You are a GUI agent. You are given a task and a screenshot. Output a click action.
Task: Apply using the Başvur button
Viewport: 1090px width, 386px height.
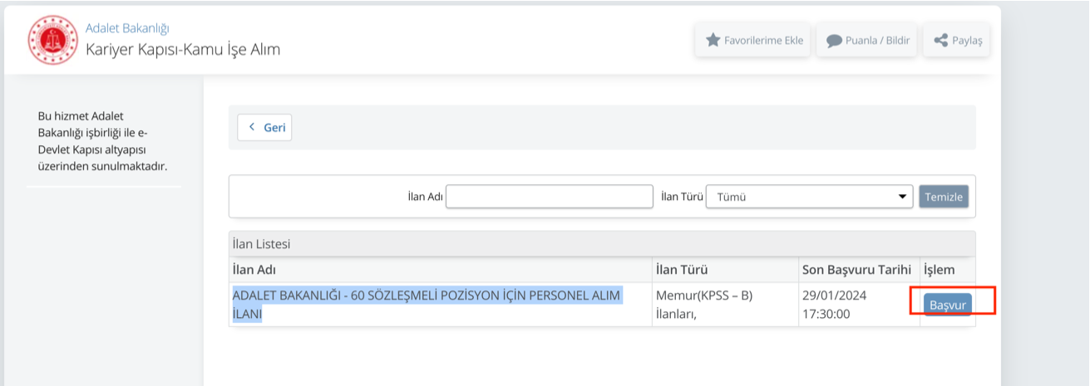pyautogui.click(x=948, y=305)
